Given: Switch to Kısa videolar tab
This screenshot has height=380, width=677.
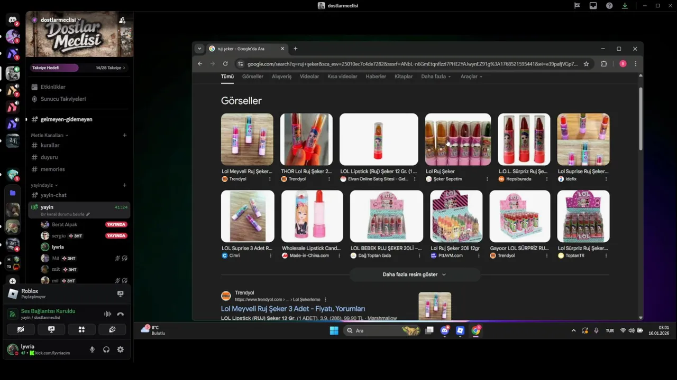Looking at the screenshot, I should pos(342,77).
